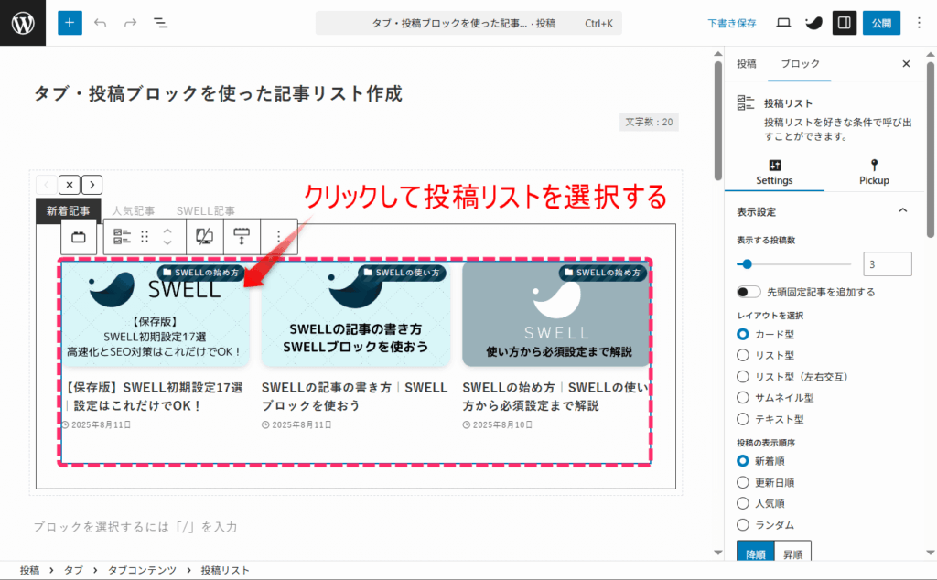
Task: Move tab left with arrow button
Action: 47,185
